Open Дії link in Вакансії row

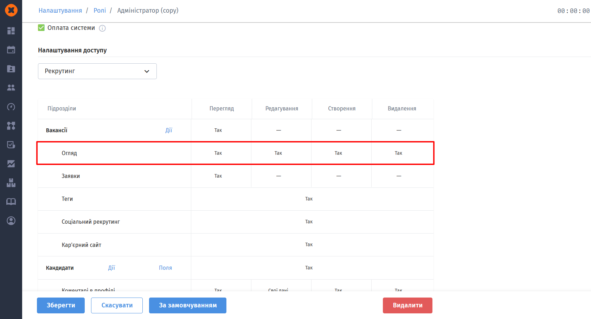(x=169, y=130)
